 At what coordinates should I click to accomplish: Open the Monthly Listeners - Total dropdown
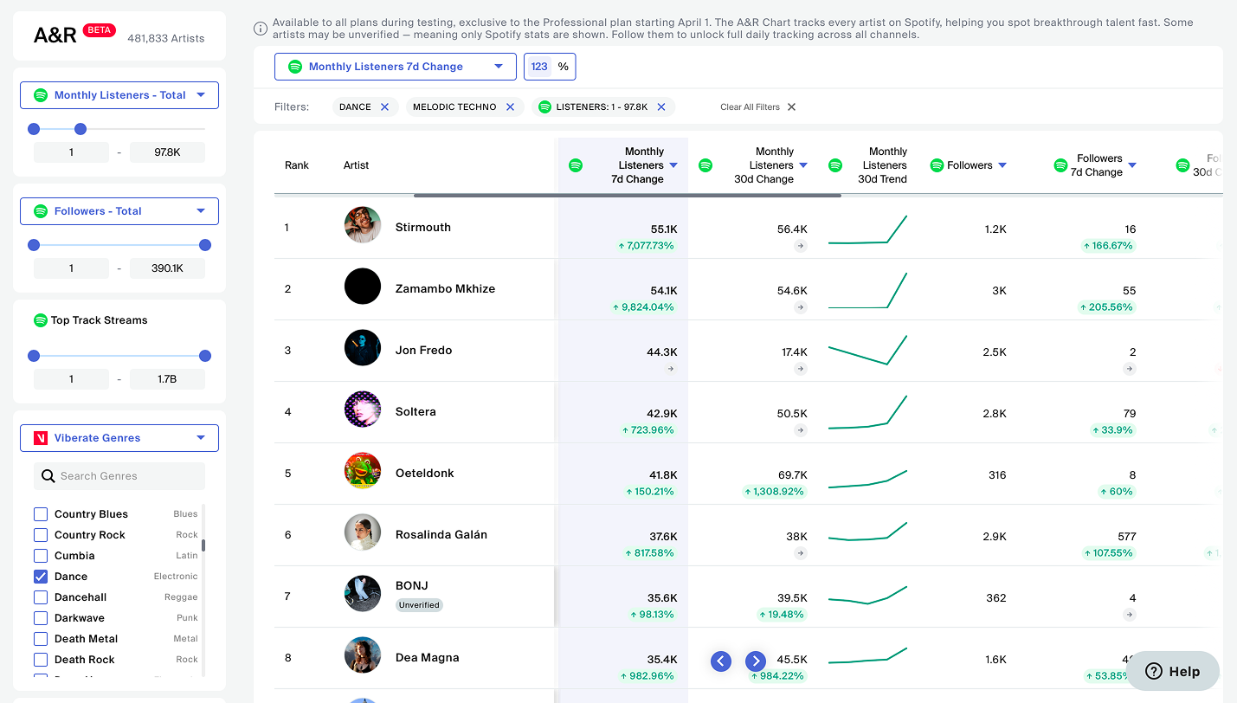(x=119, y=95)
